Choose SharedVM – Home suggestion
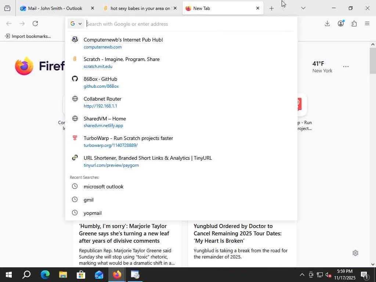Image resolution: width=376 pixels, height=282 pixels. coord(181,122)
